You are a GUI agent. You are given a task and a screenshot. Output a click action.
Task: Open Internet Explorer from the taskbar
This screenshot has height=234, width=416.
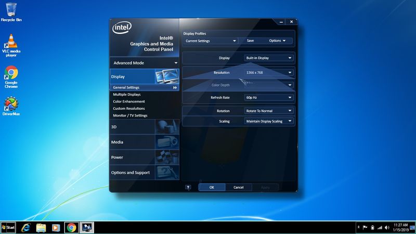click(x=26, y=228)
